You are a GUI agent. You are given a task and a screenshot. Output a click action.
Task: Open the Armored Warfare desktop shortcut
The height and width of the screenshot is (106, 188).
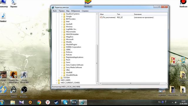click(x=14, y=92)
